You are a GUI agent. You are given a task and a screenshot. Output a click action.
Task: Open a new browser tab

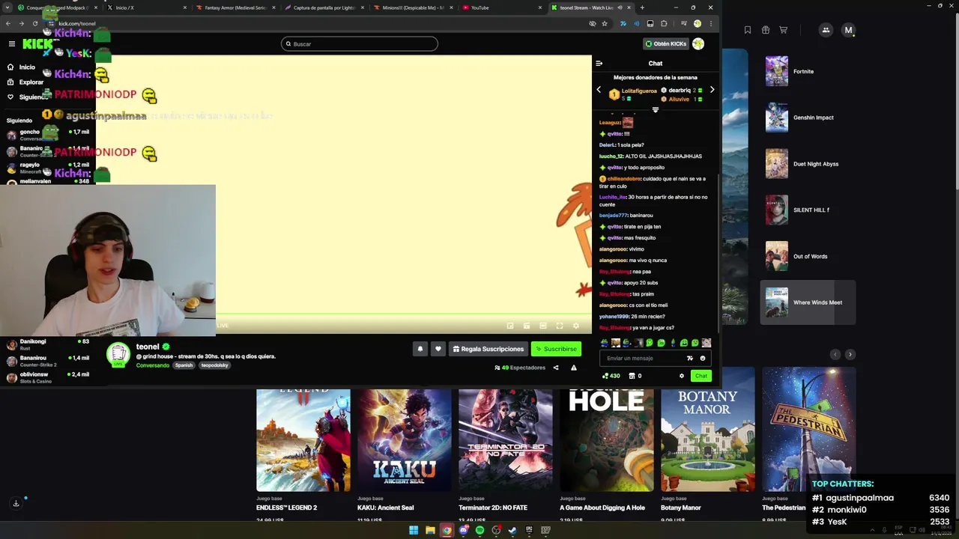coord(642,7)
